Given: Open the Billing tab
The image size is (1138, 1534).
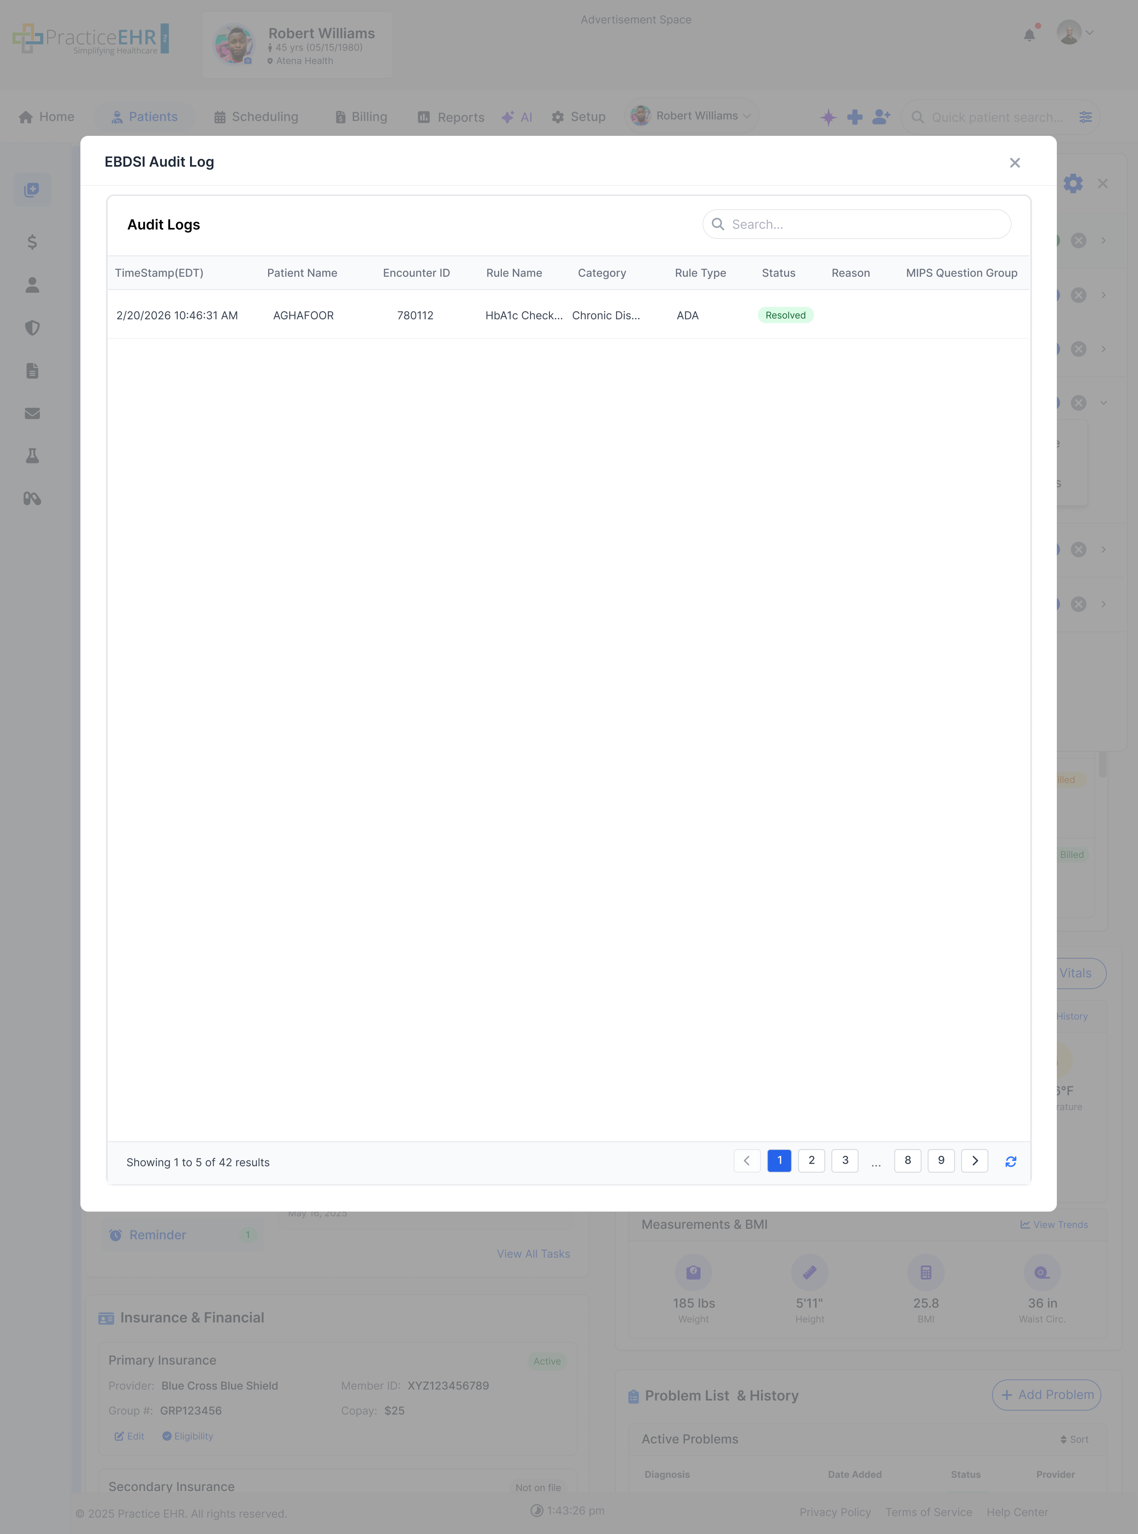Looking at the screenshot, I should [x=361, y=117].
